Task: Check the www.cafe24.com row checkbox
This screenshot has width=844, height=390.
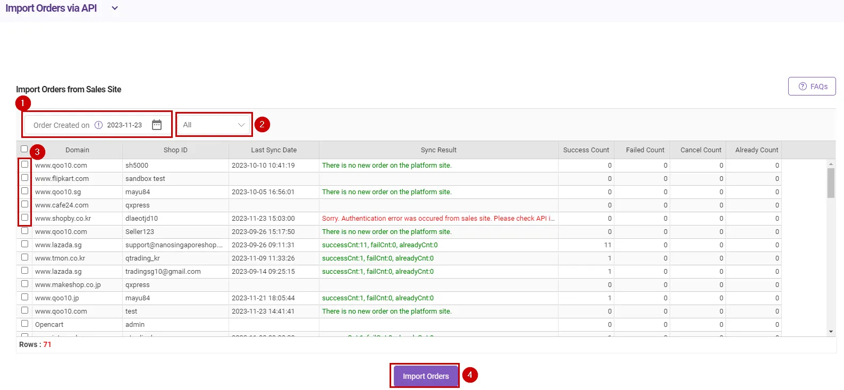Action: point(24,204)
